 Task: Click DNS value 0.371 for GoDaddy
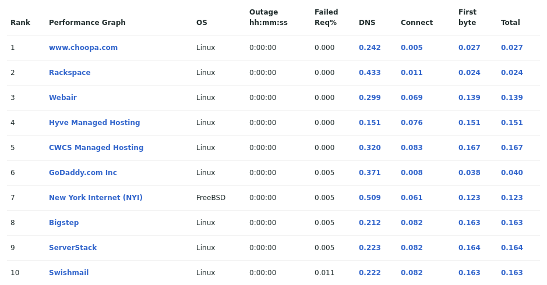point(370,173)
